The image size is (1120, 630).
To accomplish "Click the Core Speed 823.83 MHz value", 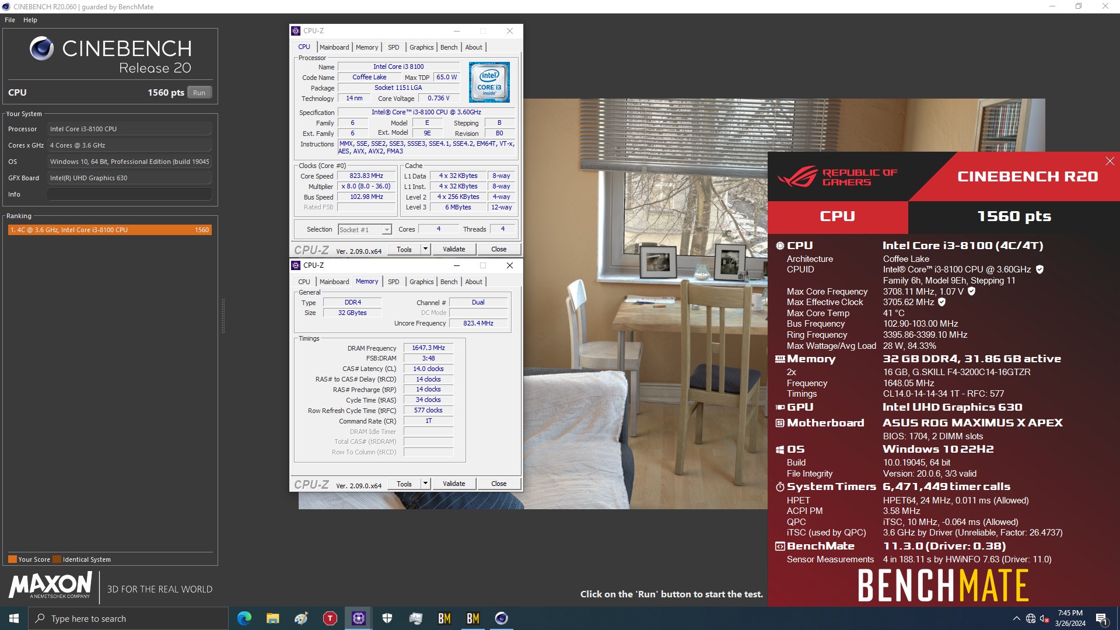I will coord(366,176).
